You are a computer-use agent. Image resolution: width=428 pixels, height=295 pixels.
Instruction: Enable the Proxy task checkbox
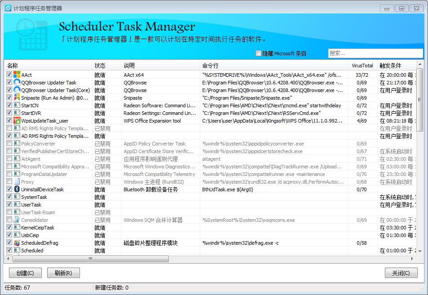(x=9, y=182)
